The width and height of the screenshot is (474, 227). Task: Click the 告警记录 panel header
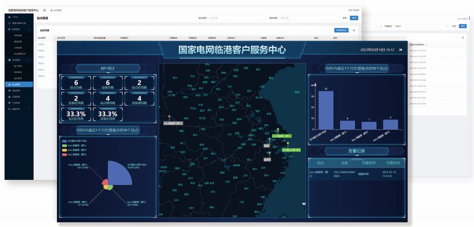click(x=357, y=151)
